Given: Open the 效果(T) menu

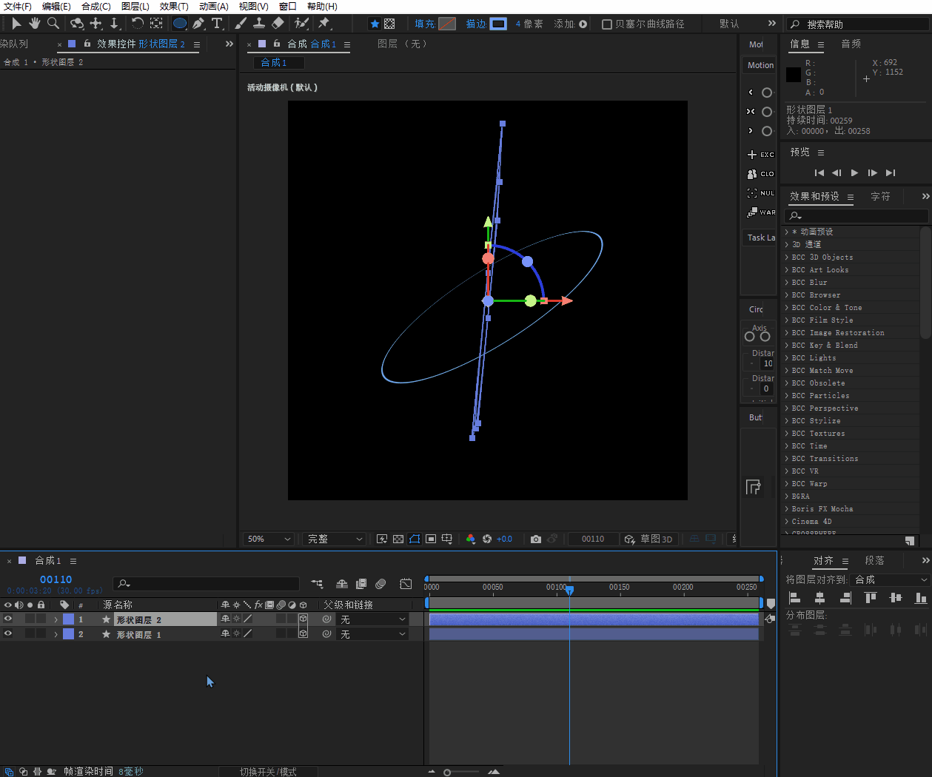Looking at the screenshot, I should (174, 6).
